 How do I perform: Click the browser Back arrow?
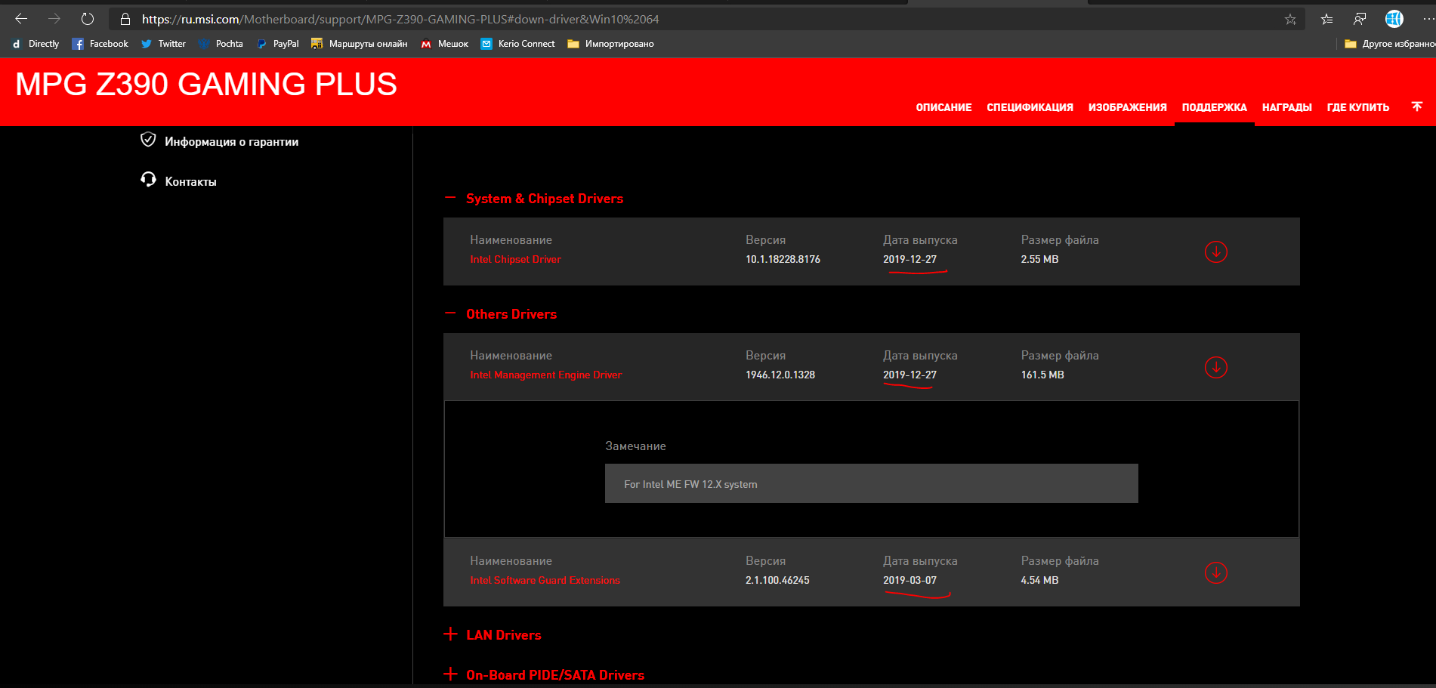(x=21, y=19)
